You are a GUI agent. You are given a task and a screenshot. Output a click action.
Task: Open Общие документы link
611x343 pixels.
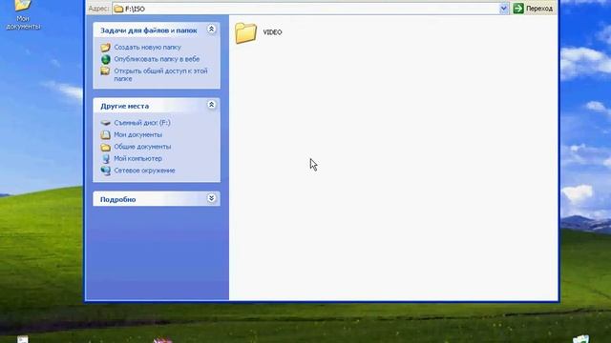(x=142, y=147)
